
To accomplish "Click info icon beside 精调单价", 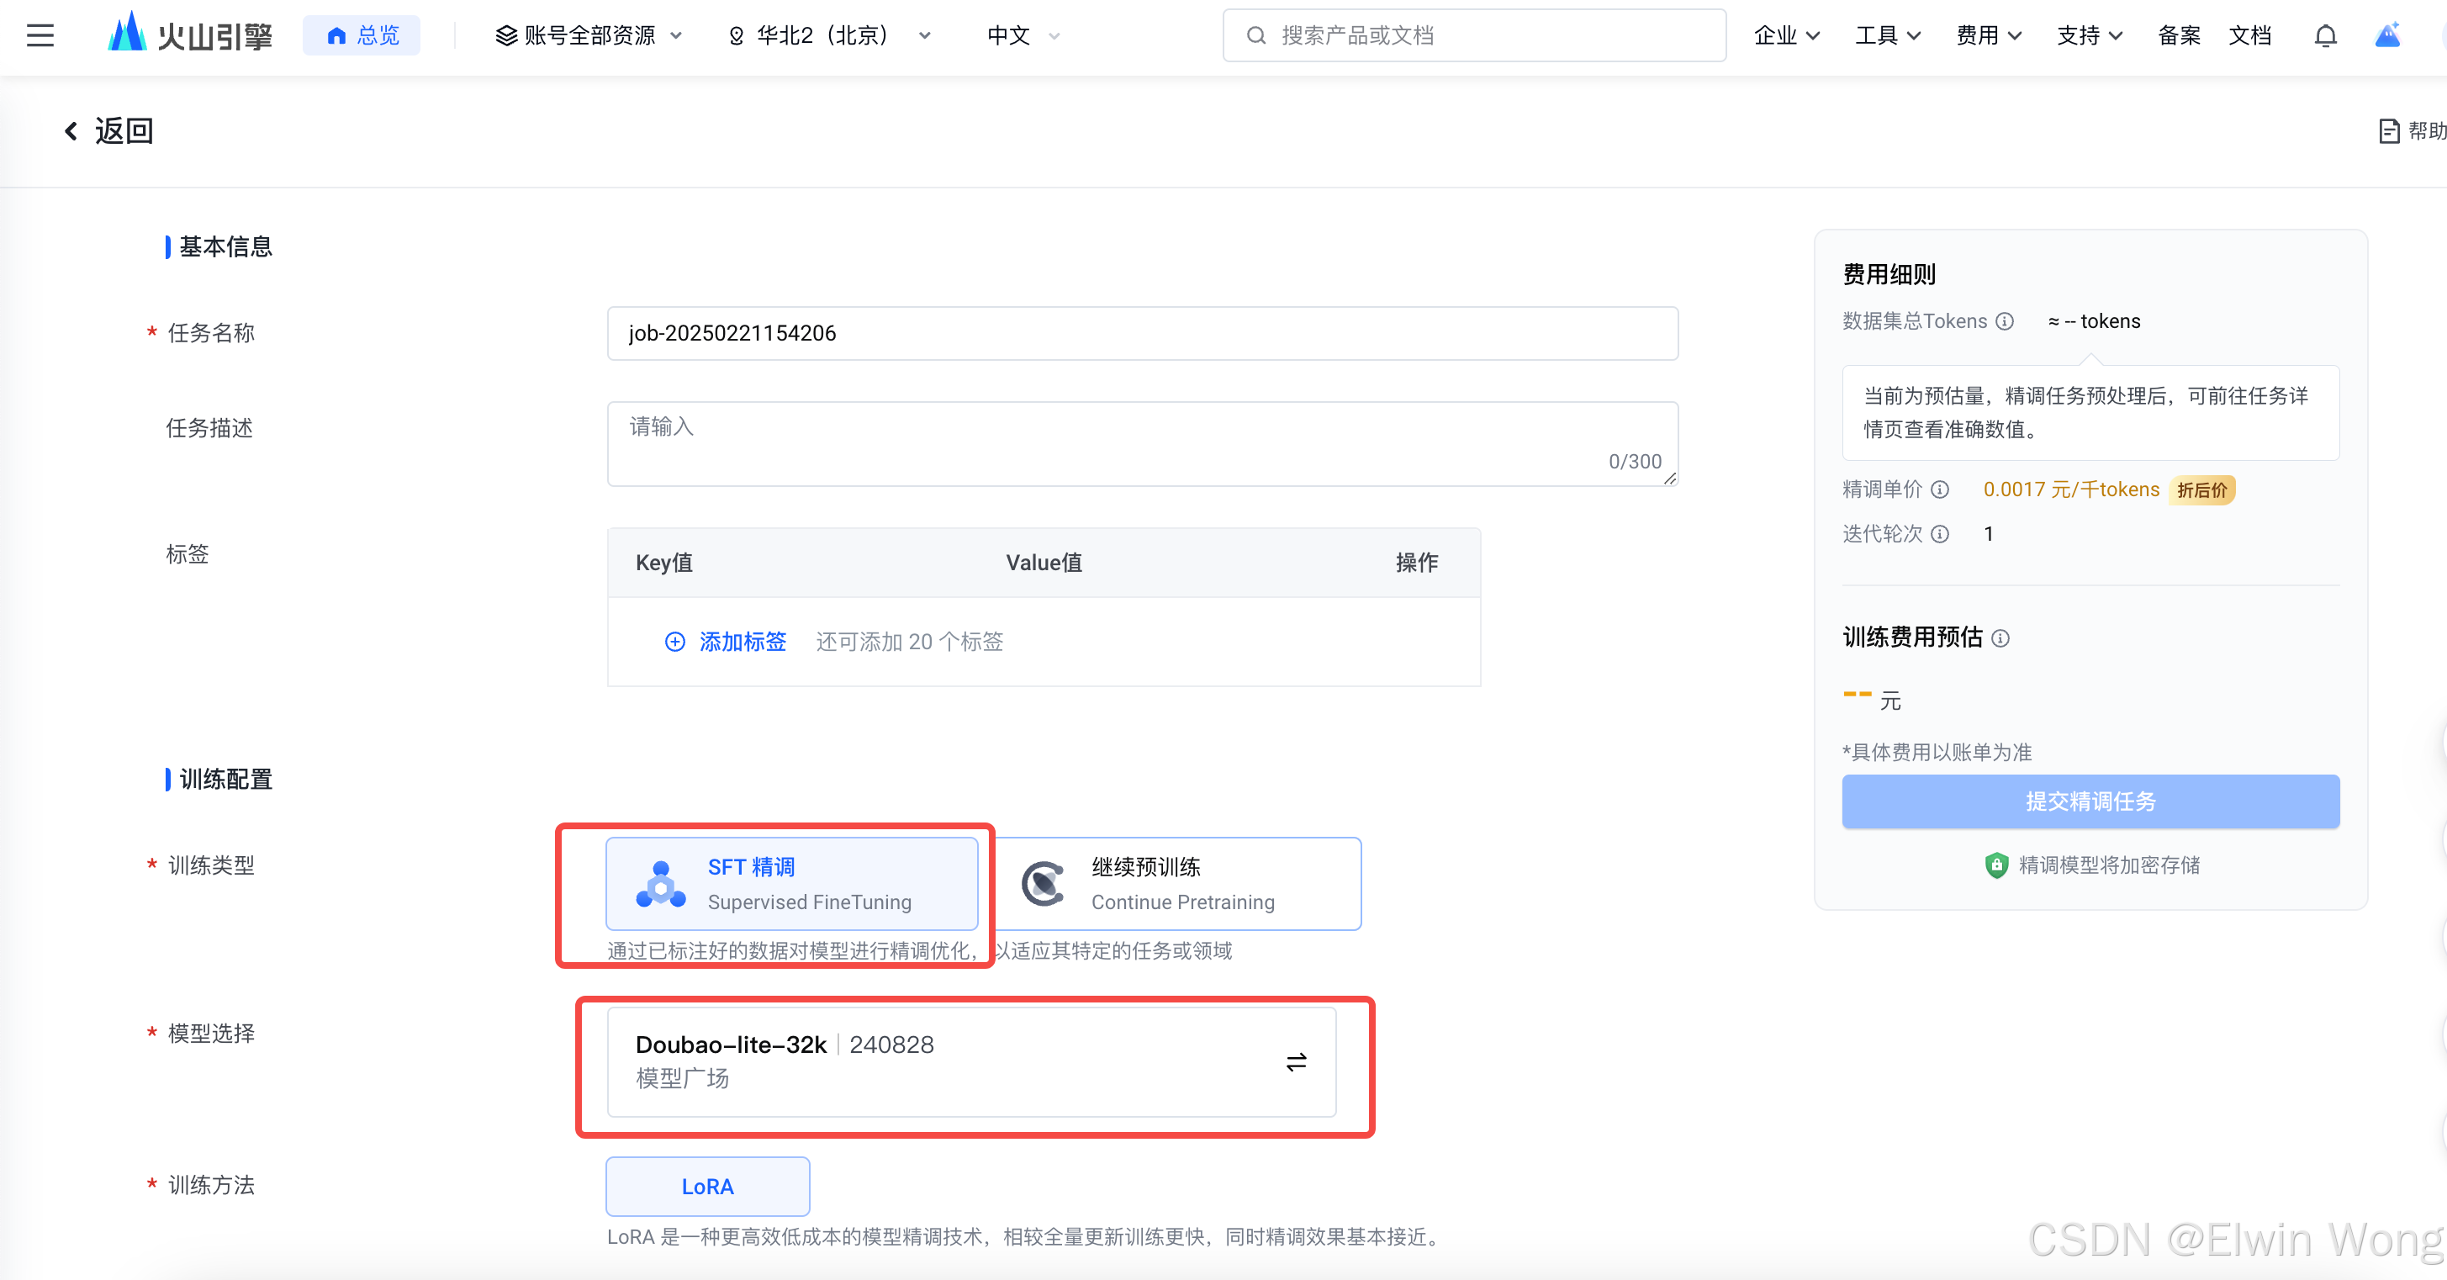I will pyautogui.click(x=1940, y=489).
